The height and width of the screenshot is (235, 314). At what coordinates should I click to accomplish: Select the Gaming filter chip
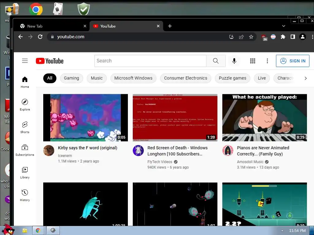click(71, 78)
